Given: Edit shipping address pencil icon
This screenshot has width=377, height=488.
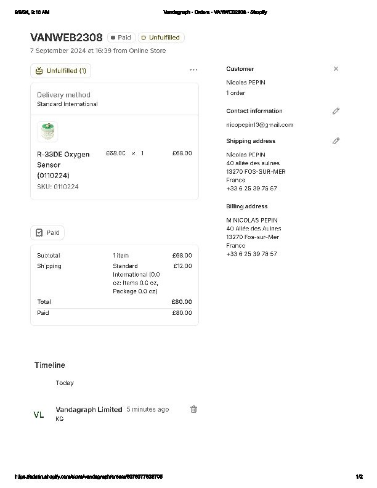Looking at the screenshot, I should pyautogui.click(x=336, y=141).
